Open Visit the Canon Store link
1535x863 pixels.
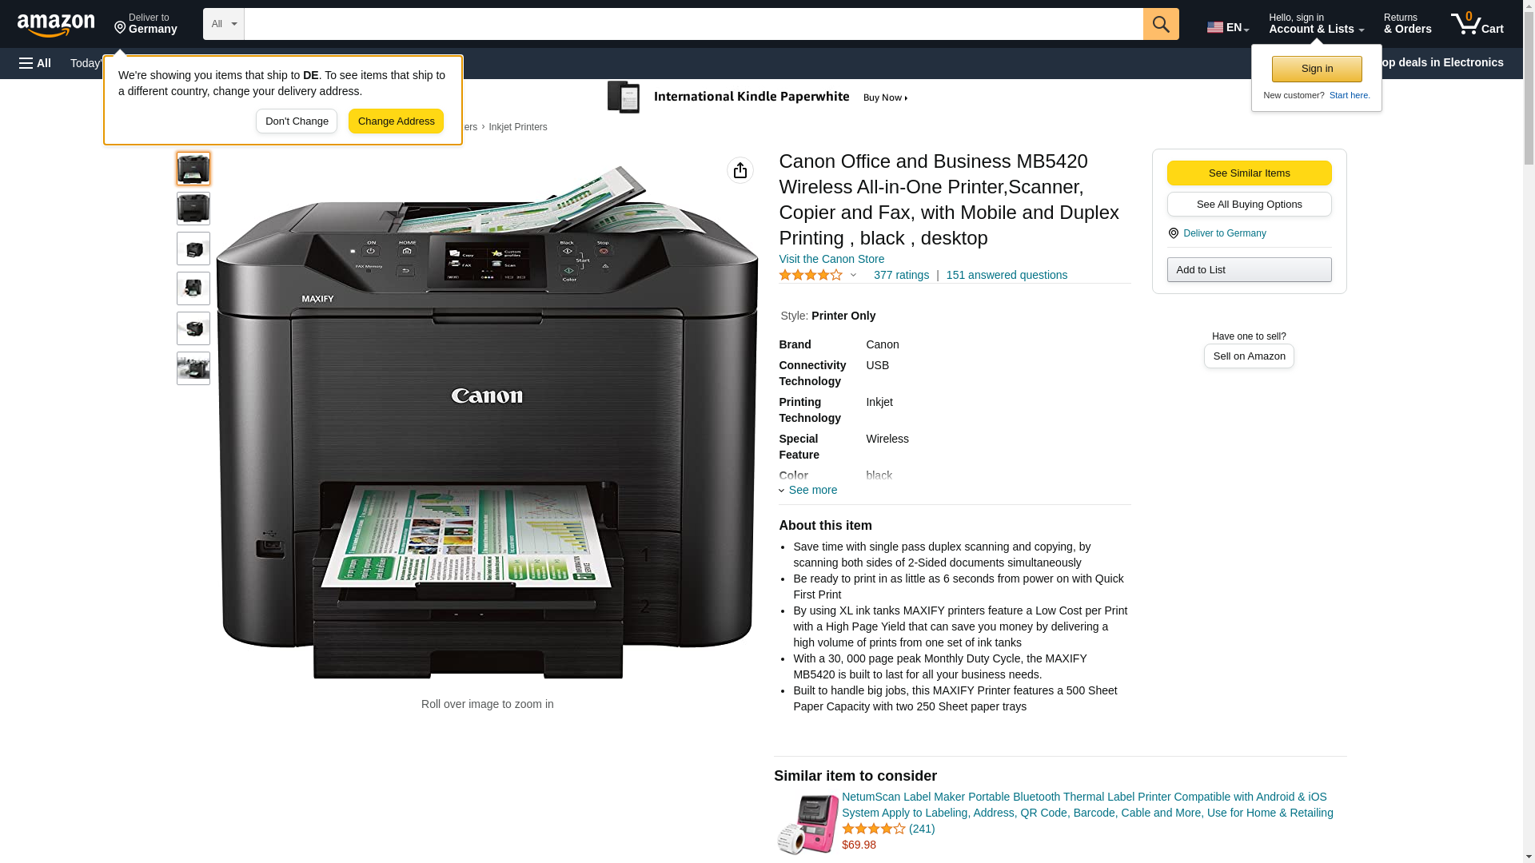coord(831,259)
